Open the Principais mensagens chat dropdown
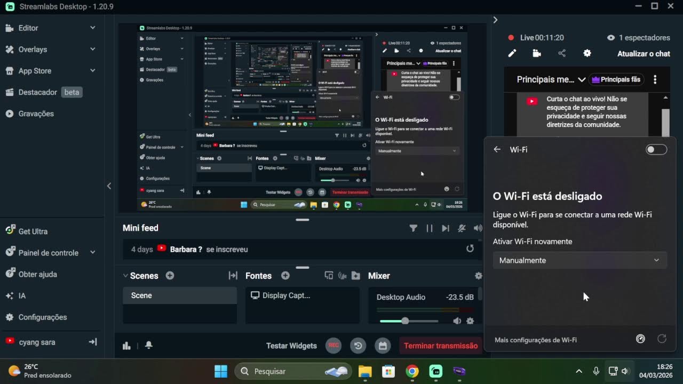Viewport: 683px width, 384px height. coord(551,79)
